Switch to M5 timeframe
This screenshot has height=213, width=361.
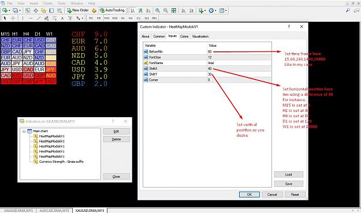pyautogui.click(x=99, y=18)
